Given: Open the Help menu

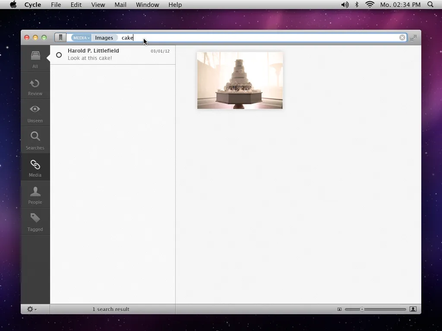Looking at the screenshot, I should (175, 4).
